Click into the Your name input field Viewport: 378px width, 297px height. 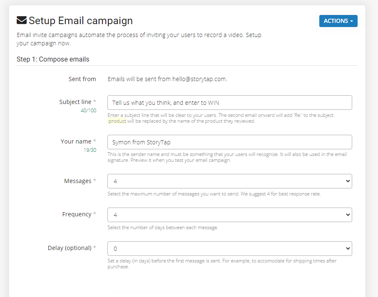point(229,142)
